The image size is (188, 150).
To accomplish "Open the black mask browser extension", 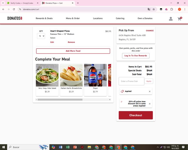I will pyautogui.click(x=161, y=9).
